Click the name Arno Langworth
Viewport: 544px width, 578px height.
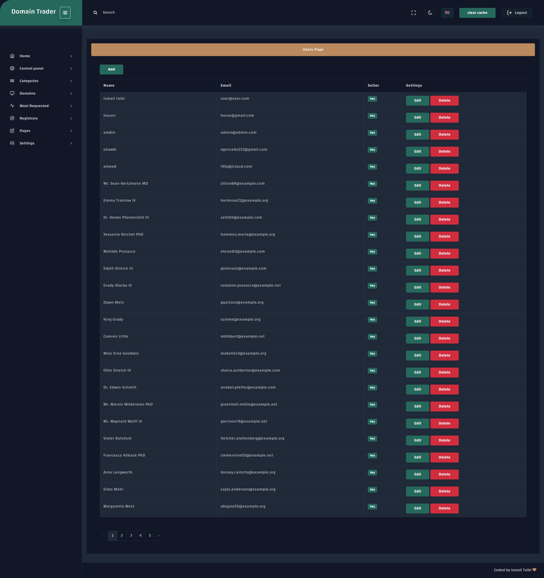[x=118, y=472]
